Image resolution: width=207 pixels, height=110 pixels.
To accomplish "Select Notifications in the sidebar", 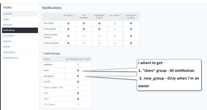I will [x=20, y=30].
